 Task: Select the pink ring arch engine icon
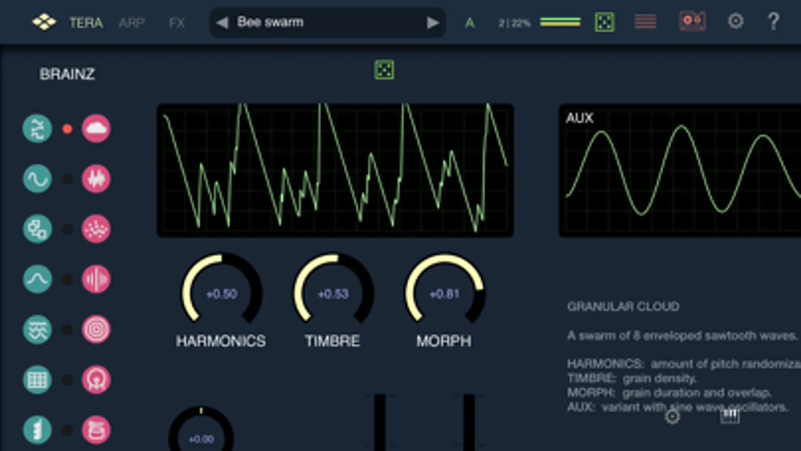point(96,380)
